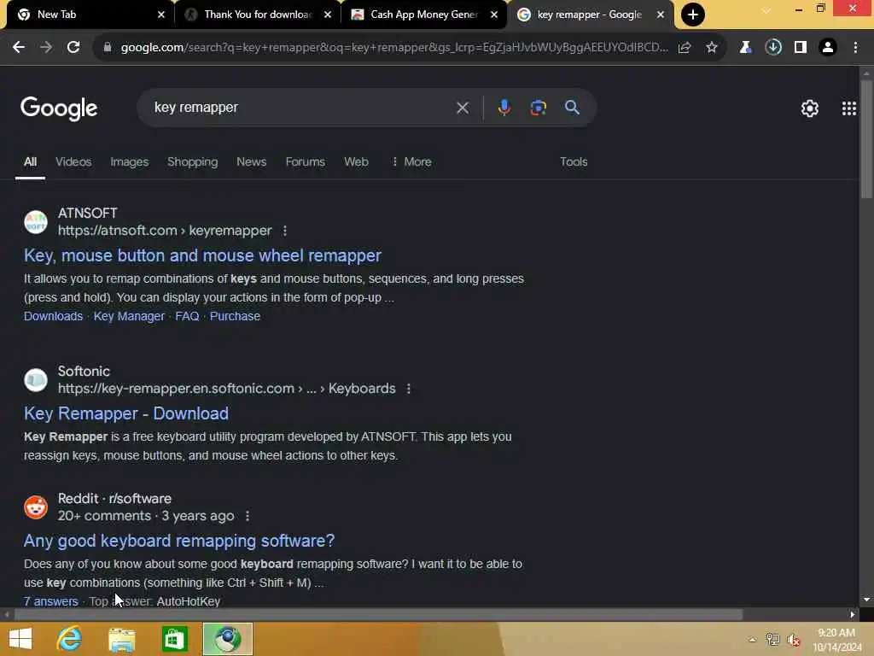
Task: Open the taskbar clock and date
Action: click(x=836, y=640)
